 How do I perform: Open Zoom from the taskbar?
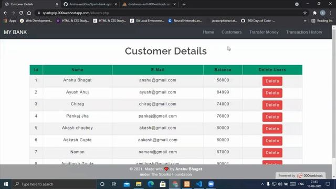[211, 184]
